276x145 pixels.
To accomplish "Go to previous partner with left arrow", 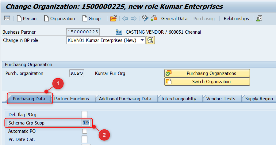I will 125,18.
